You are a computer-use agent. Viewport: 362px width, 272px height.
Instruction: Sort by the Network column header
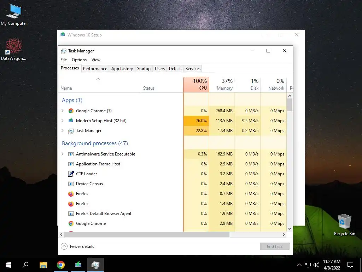click(x=274, y=85)
